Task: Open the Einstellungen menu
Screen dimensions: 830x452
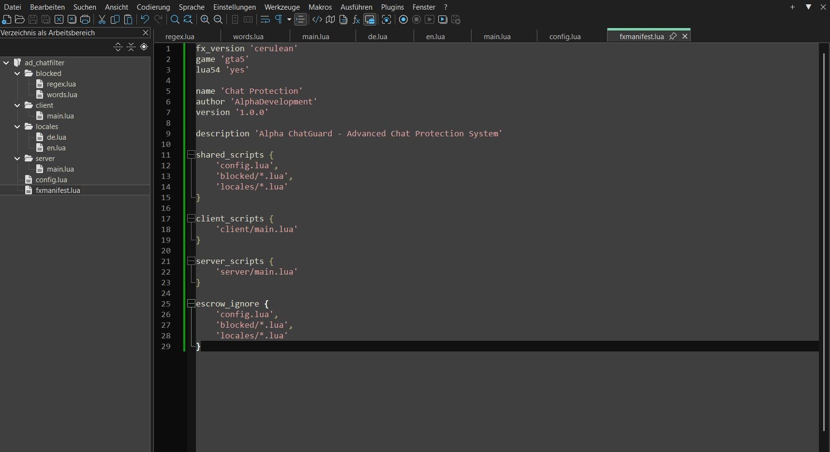Action: pos(235,7)
